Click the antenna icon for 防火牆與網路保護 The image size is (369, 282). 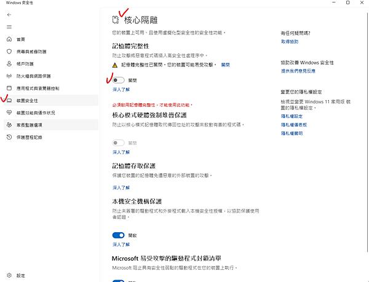pos(9,76)
